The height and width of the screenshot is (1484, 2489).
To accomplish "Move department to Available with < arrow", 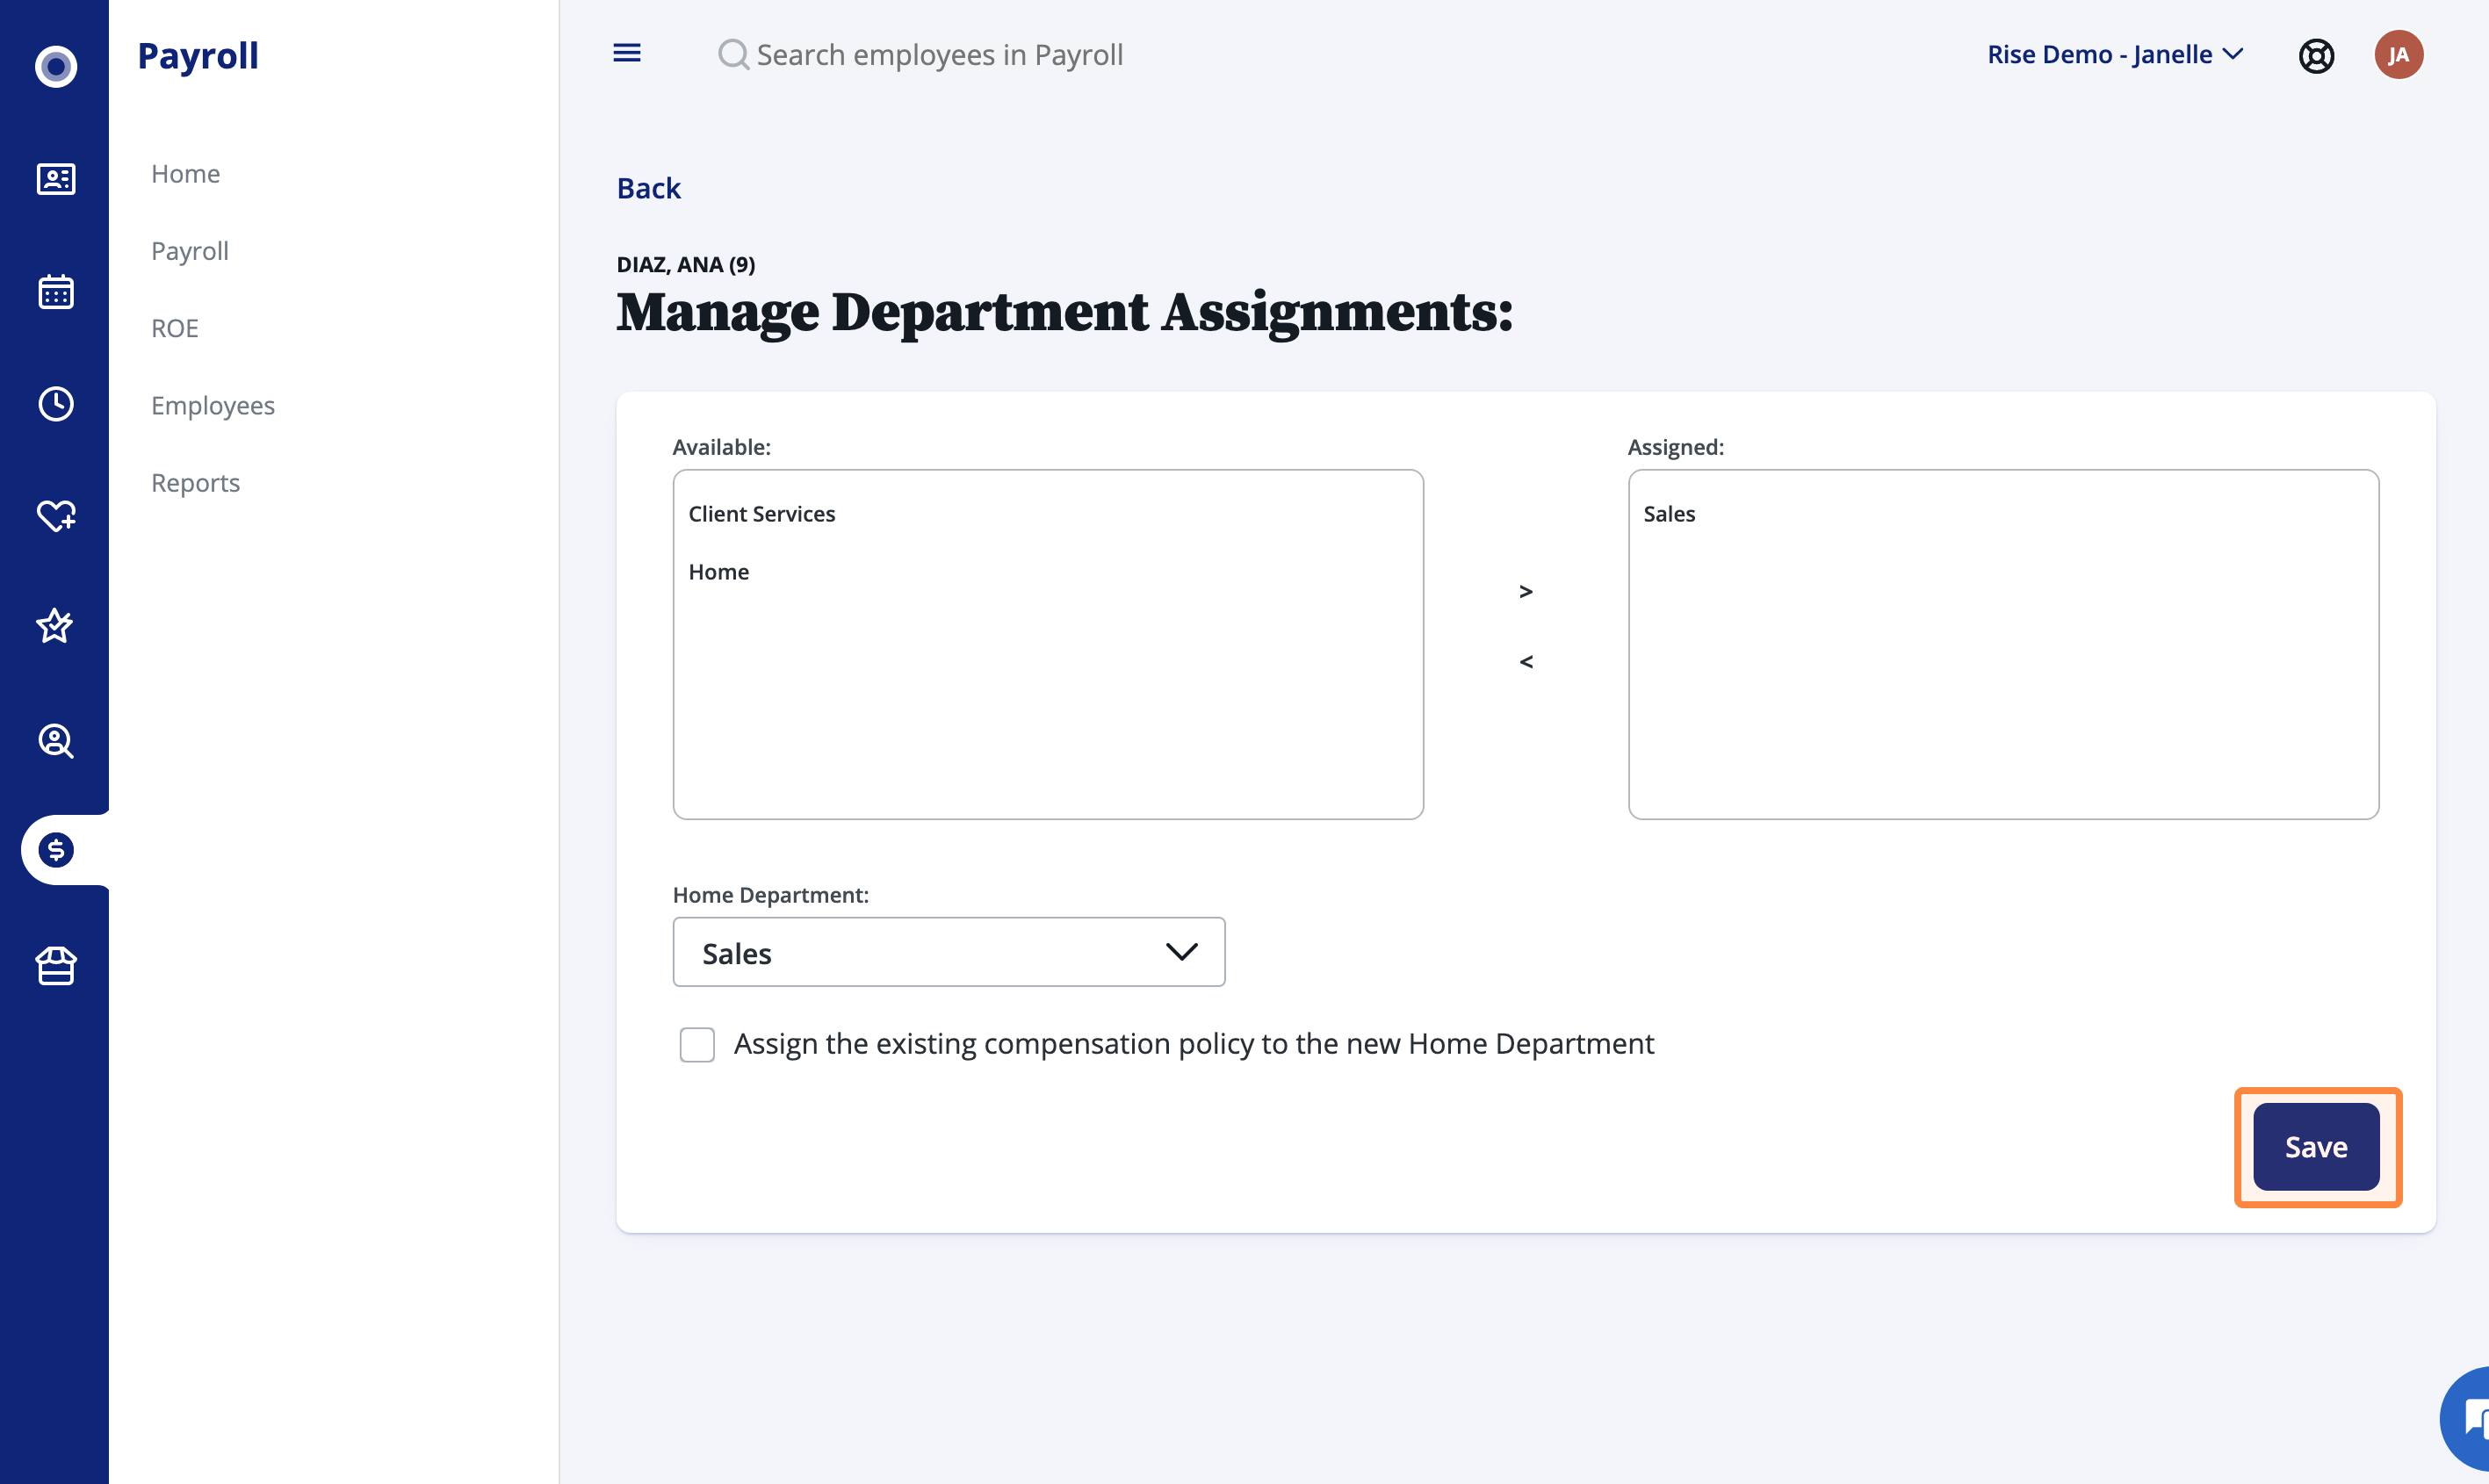I will coord(1526,661).
